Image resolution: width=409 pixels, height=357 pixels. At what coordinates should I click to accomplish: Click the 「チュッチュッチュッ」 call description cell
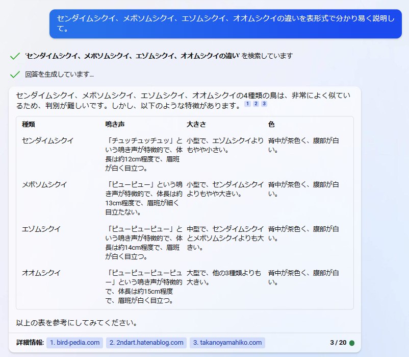coord(144,154)
